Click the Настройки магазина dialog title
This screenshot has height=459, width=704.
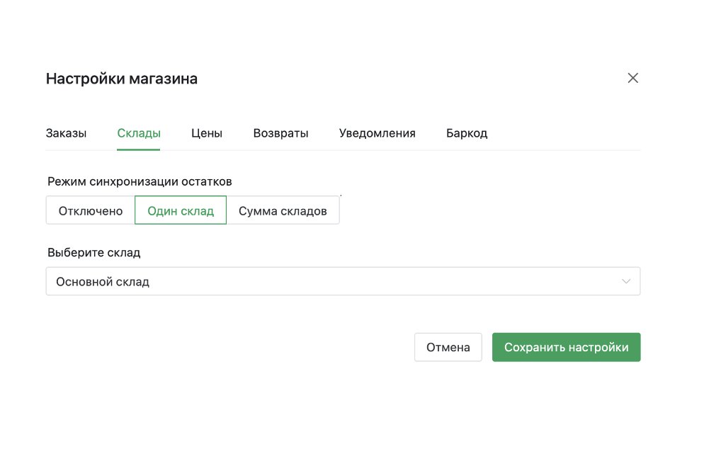121,79
